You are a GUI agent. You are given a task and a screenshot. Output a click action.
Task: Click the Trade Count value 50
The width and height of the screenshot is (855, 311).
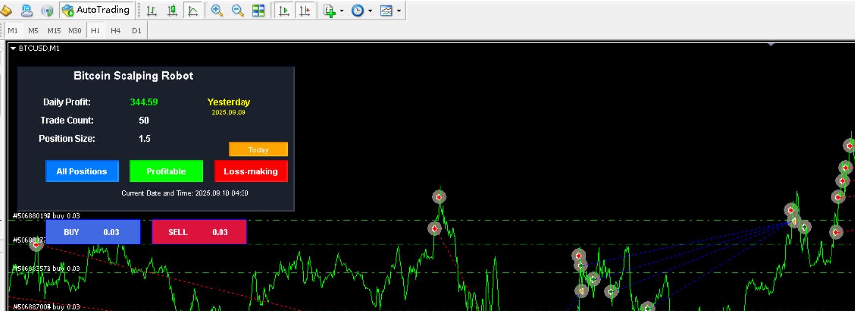144,120
